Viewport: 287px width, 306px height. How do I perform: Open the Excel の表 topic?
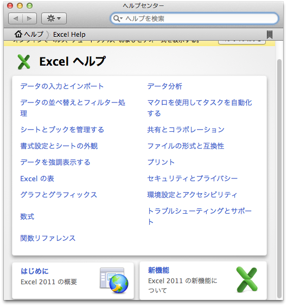[x=37, y=178]
